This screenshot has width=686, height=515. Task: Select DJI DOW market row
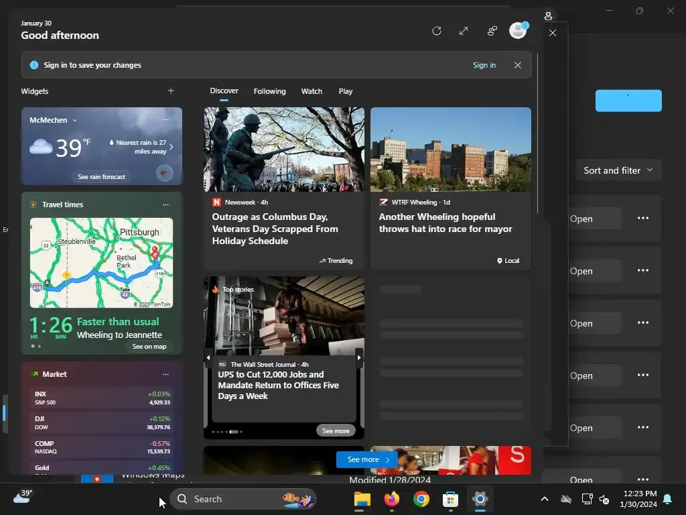point(102,422)
